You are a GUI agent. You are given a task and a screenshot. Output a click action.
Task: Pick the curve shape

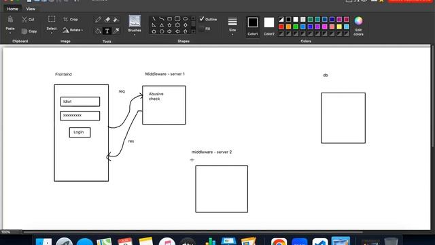click(x=162, y=19)
